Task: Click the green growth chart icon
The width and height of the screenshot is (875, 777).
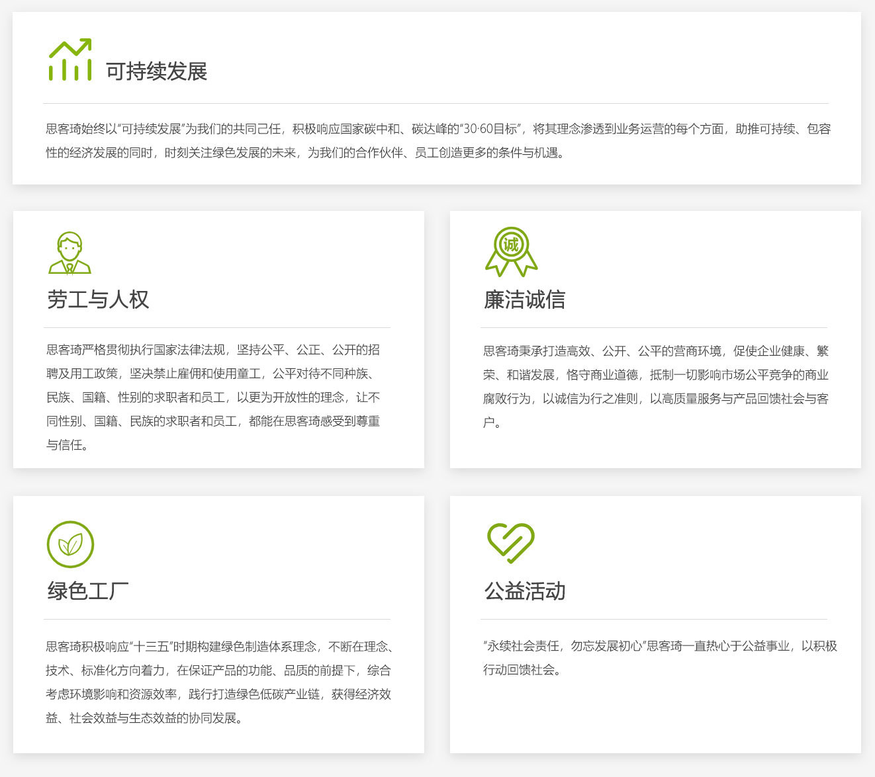Action: tap(69, 60)
